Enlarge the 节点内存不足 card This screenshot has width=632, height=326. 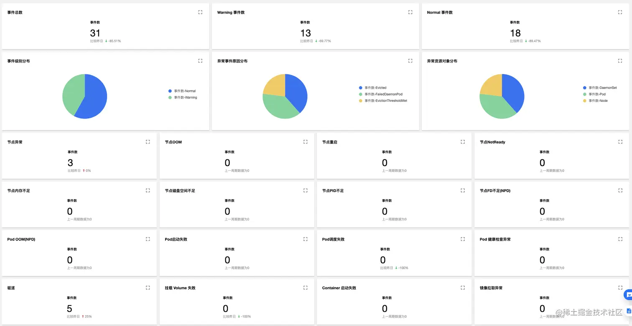click(148, 191)
